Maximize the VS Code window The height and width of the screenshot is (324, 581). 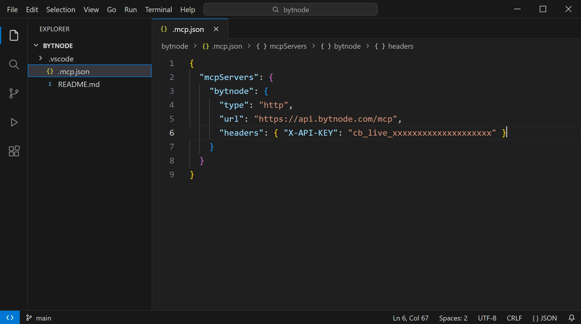coord(543,9)
